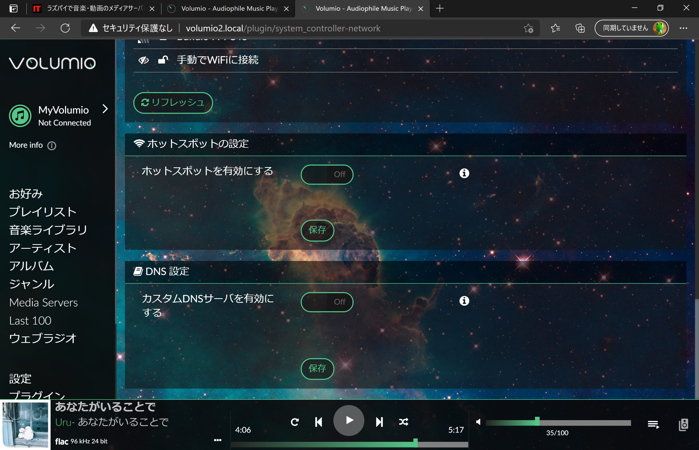Turn on ホットスポットを有効にする switch
Image resolution: width=699 pixels, height=450 pixels.
[327, 174]
